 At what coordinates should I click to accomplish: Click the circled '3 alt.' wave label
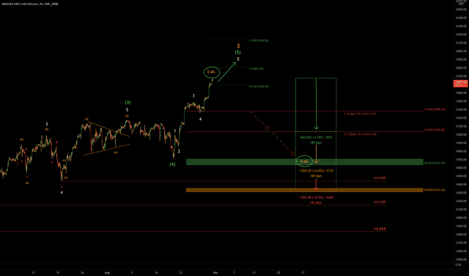click(x=211, y=72)
